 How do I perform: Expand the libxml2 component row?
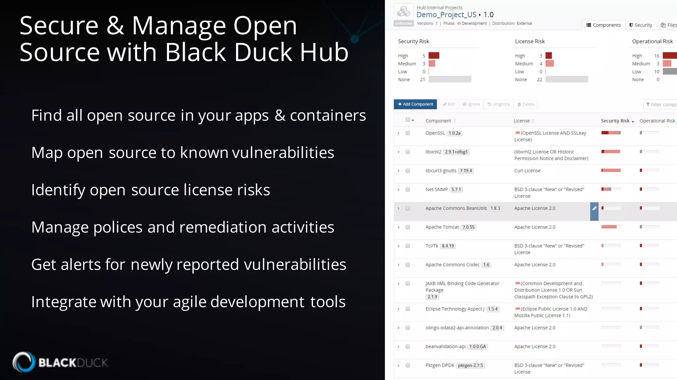click(x=399, y=152)
